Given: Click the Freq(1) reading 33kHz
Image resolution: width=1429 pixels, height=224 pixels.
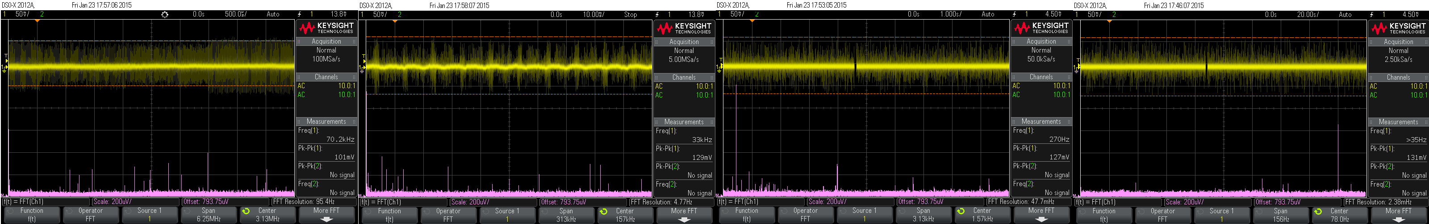Looking at the screenshot, I should pos(702,140).
